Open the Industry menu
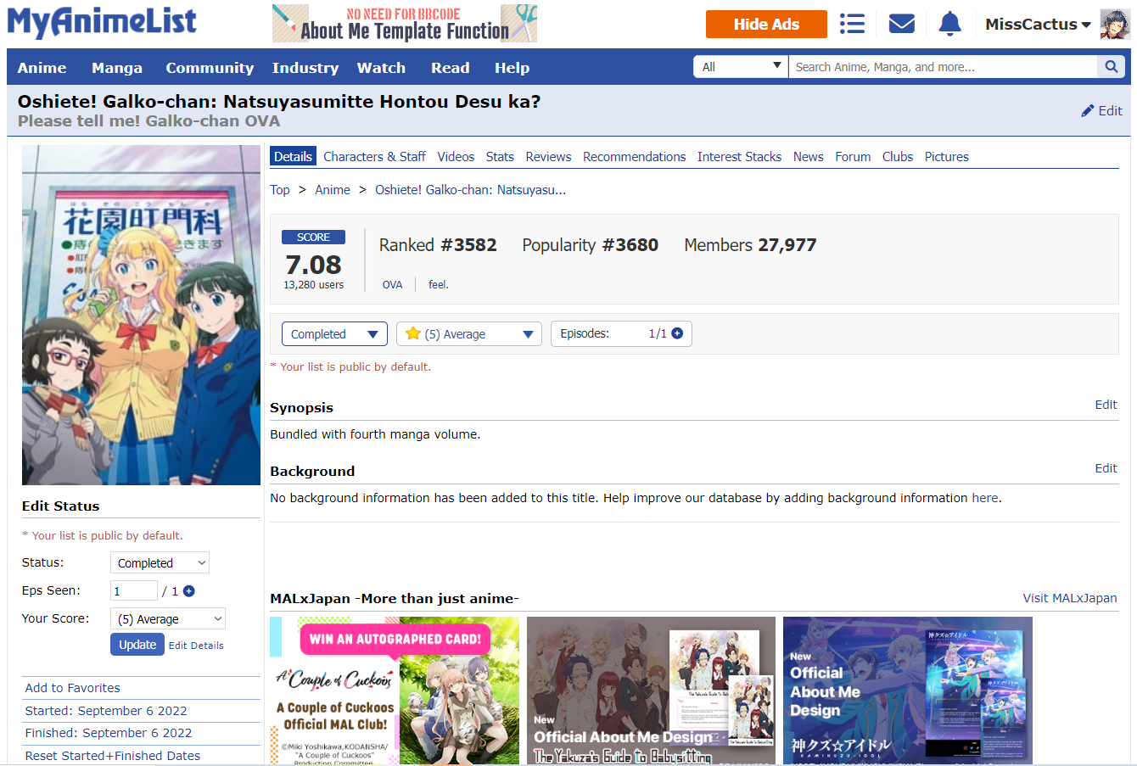 305,68
